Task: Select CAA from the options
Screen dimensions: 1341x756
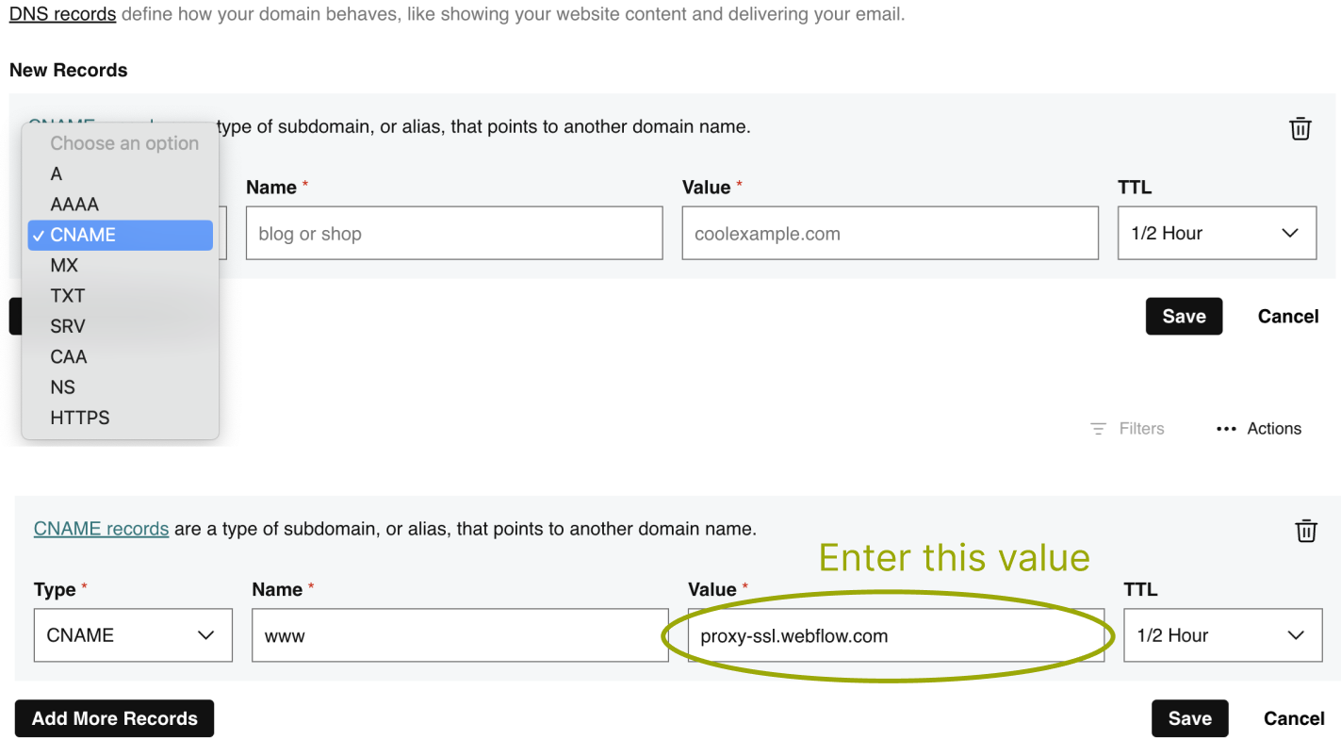Action: 69,356
